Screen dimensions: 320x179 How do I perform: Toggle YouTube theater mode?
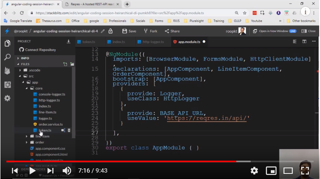[x=288, y=170]
